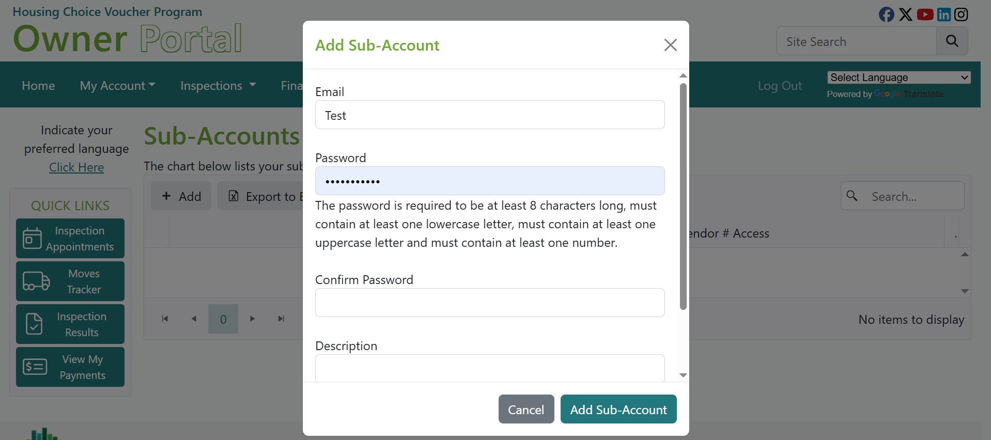This screenshot has width=991, height=440.
Task: Switch to the Home tab
Action: (x=38, y=85)
